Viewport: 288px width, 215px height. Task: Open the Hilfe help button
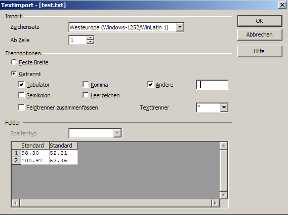(x=260, y=51)
